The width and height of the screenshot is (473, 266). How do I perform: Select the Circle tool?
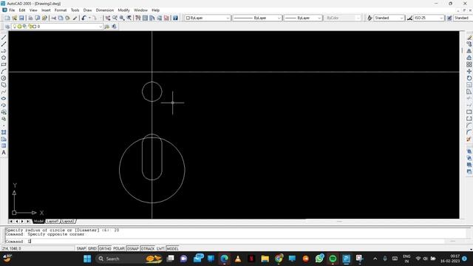click(x=4, y=78)
